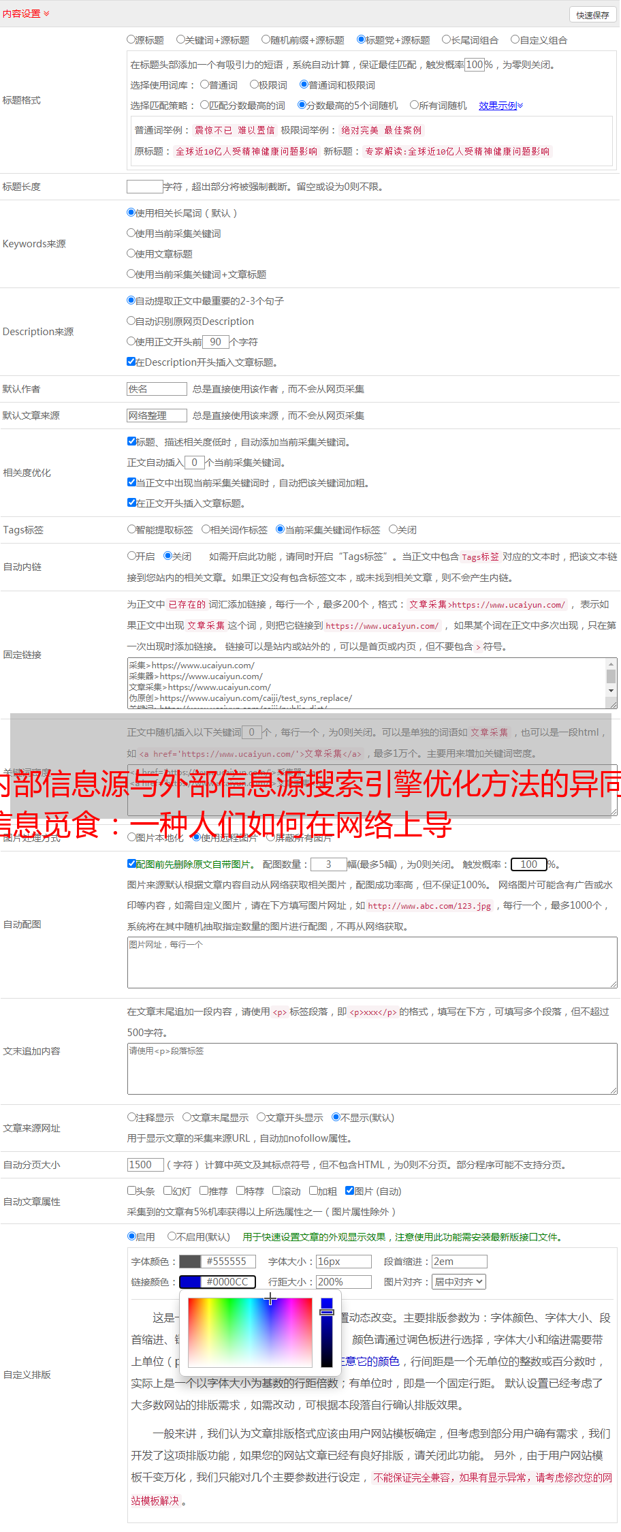Check the 头条 article attribute
Screen dimensions: 621x1532
tap(131, 1191)
